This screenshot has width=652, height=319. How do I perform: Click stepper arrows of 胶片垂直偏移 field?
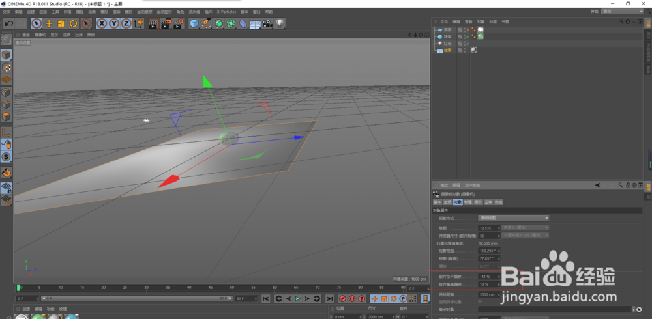499,284
